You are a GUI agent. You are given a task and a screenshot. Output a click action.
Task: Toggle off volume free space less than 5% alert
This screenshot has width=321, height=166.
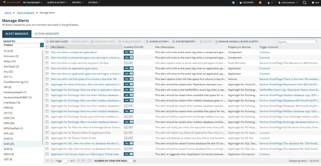[x=128, y=79]
